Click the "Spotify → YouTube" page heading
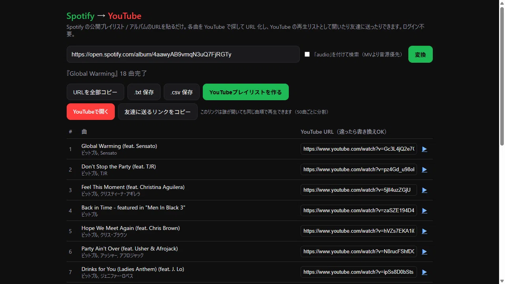505x284 pixels. [104, 16]
